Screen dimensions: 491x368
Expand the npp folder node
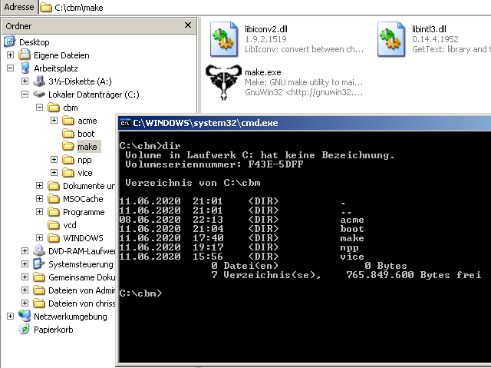coord(54,160)
